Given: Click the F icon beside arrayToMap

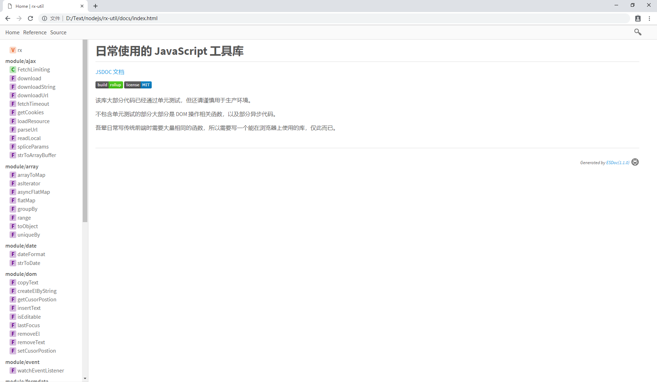Looking at the screenshot, I should (x=13, y=175).
